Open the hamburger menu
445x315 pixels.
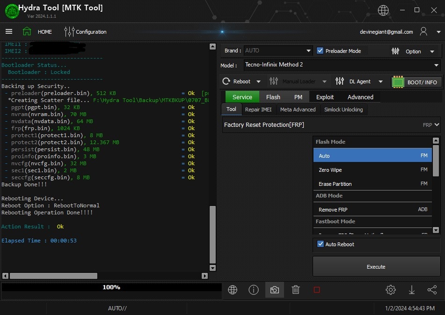[9, 31]
